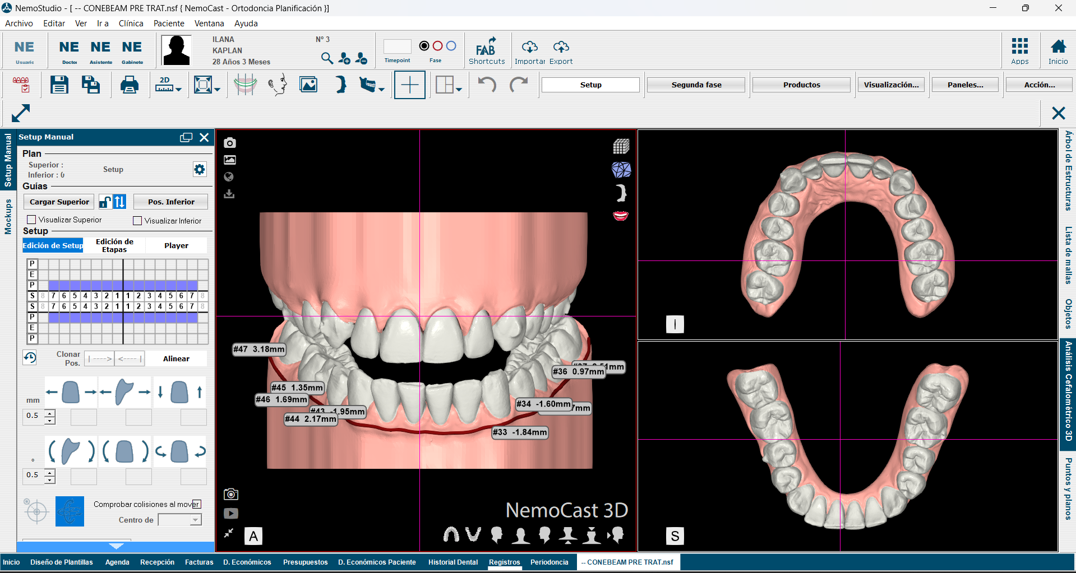
Task: Click the wireframe mesh grid icon
Action: pos(621,147)
